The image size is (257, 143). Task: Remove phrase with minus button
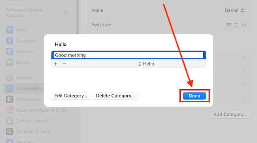click(x=64, y=64)
